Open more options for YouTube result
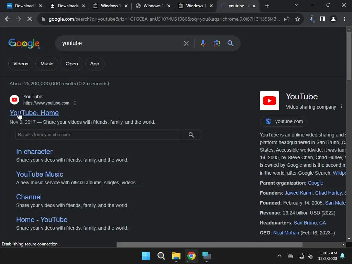Image resolution: width=352 pixels, height=264 pixels. click(75, 103)
